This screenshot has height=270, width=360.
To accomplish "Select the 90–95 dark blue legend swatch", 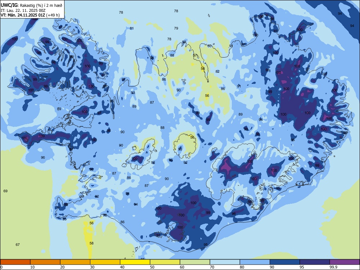I will (x=285, y=262).
